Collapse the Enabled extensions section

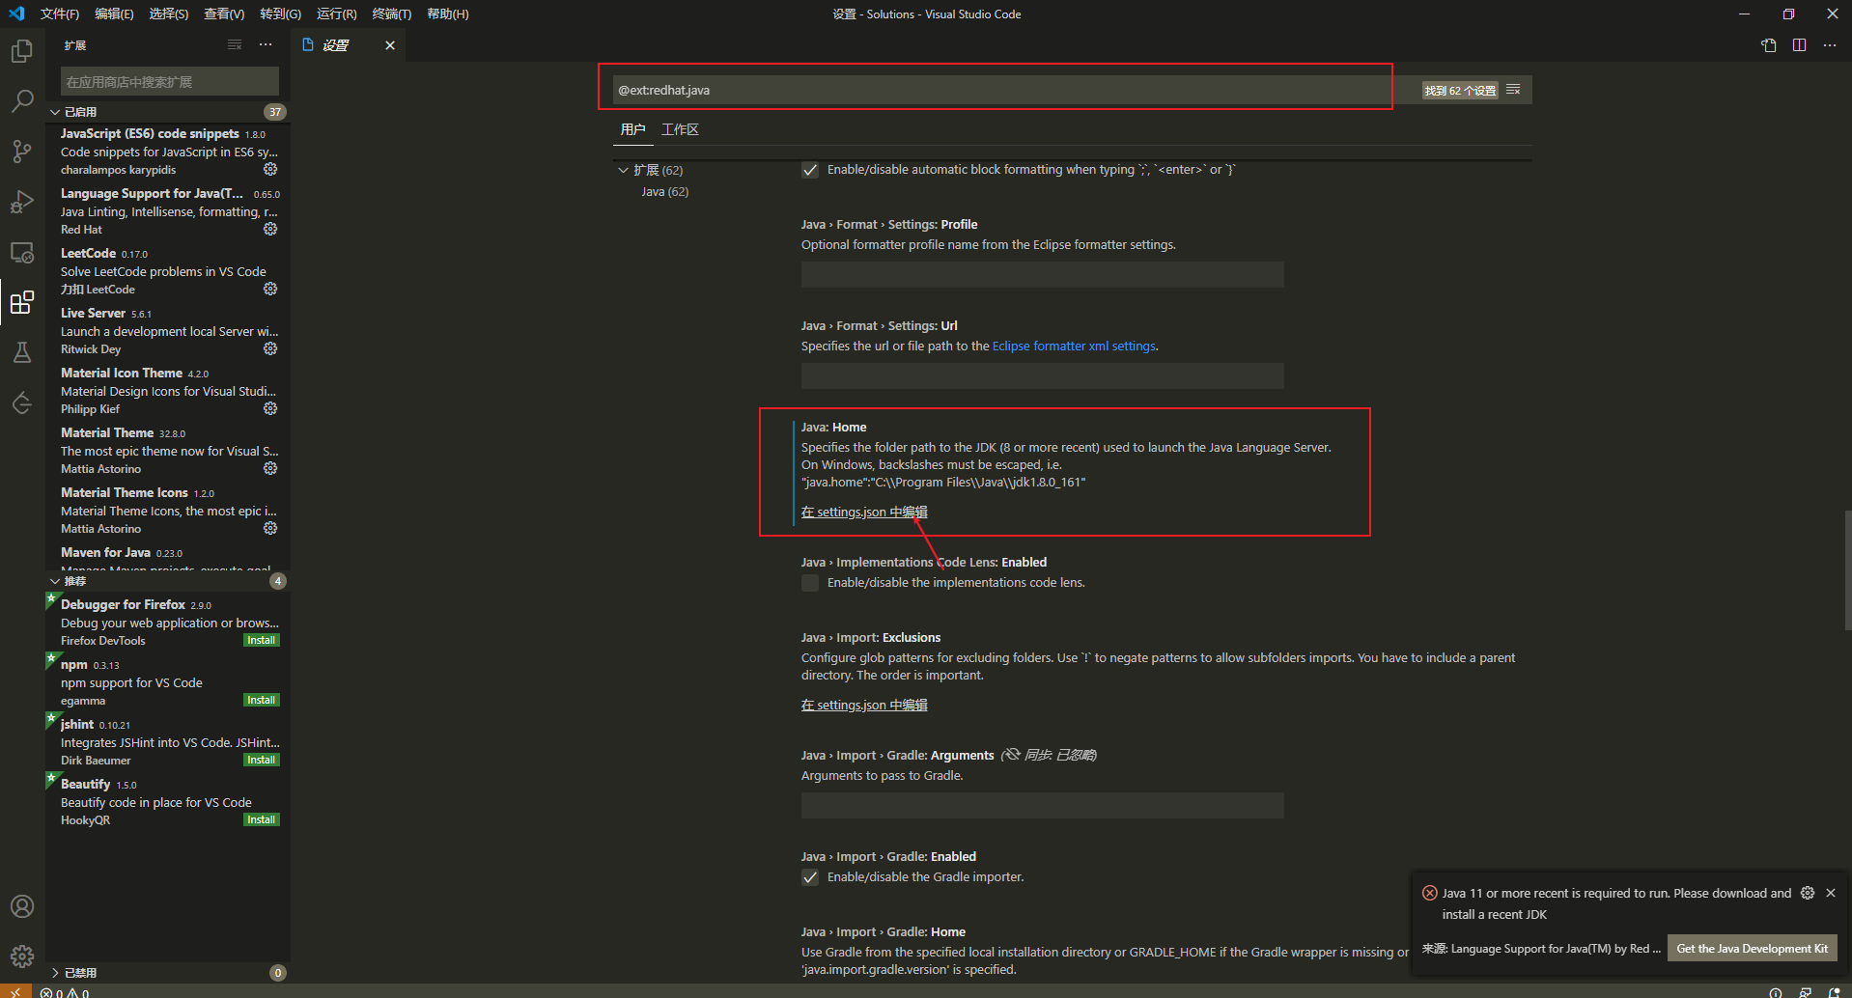click(x=169, y=112)
